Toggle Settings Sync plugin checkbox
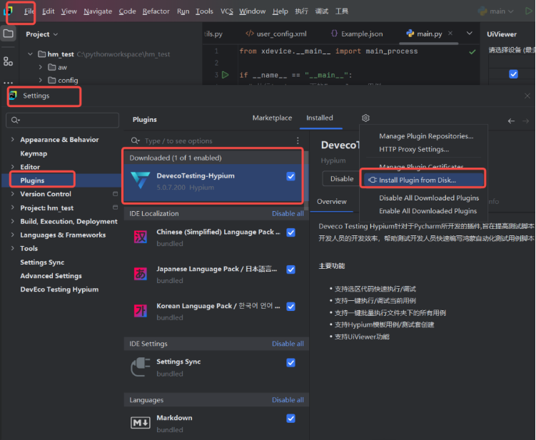This screenshot has width=536, height=440. (291, 362)
